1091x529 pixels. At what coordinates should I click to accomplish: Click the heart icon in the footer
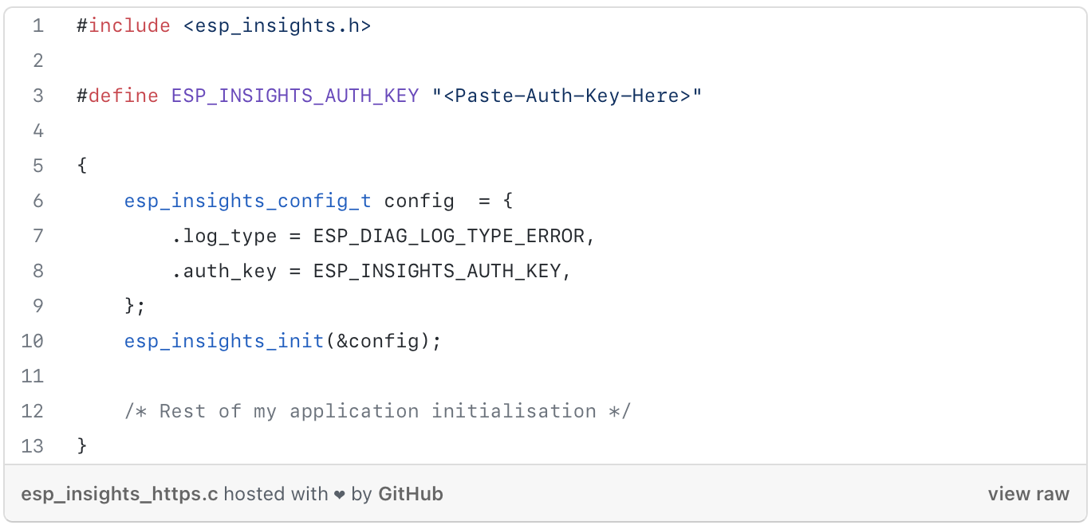[x=340, y=495]
